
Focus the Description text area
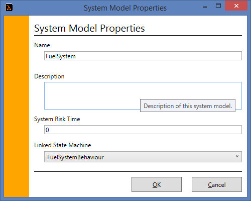coord(143,95)
